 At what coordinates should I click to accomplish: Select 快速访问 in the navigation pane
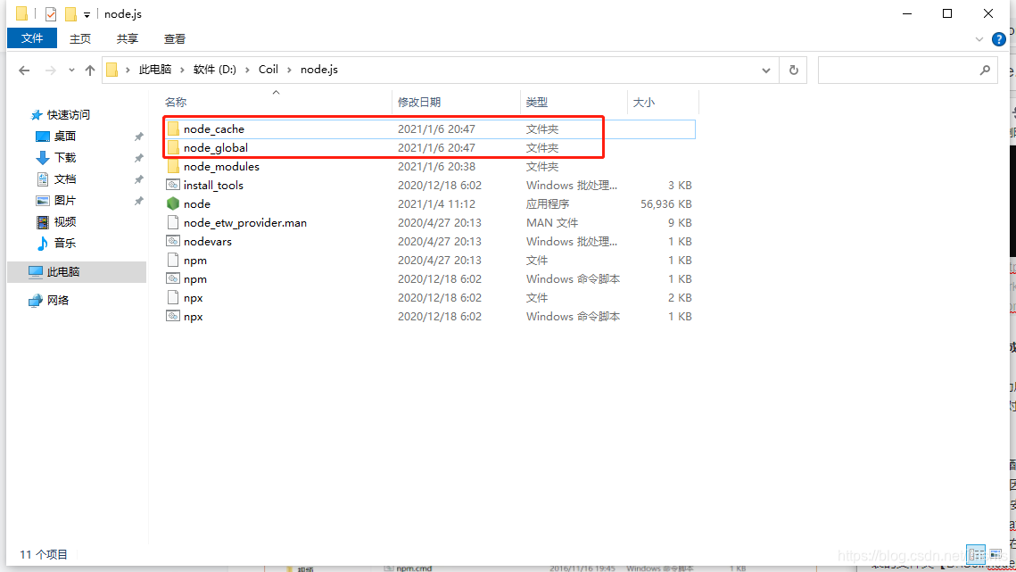pyautogui.click(x=68, y=115)
